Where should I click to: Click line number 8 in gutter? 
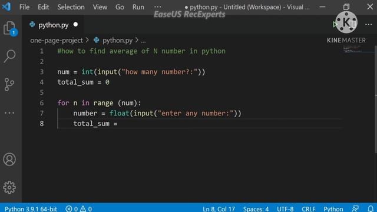pyautogui.click(x=42, y=124)
